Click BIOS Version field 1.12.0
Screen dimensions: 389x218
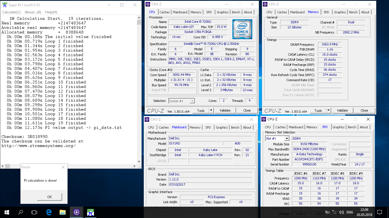[x=210, y=179]
